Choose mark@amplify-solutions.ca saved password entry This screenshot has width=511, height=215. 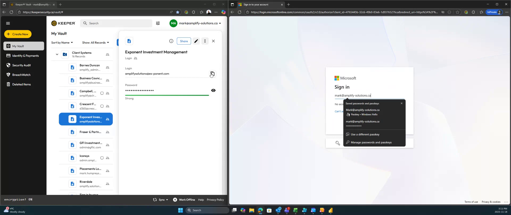tap(374, 123)
